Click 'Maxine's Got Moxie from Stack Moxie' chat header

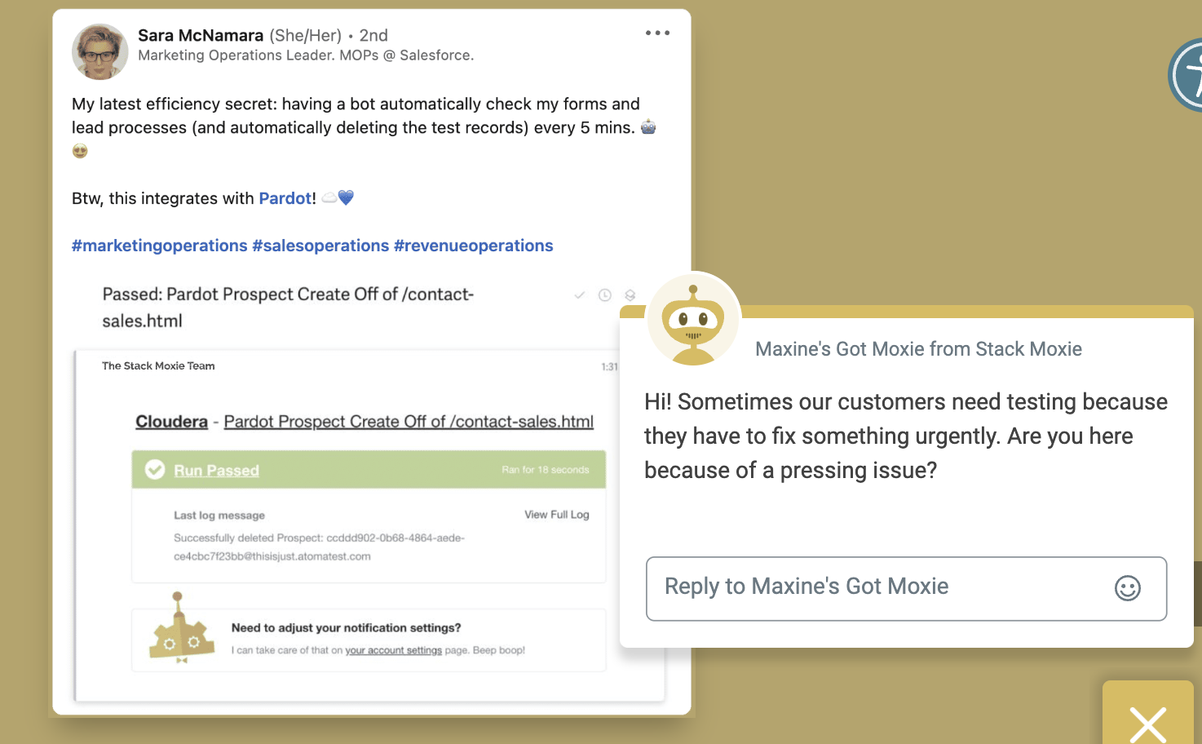point(918,349)
